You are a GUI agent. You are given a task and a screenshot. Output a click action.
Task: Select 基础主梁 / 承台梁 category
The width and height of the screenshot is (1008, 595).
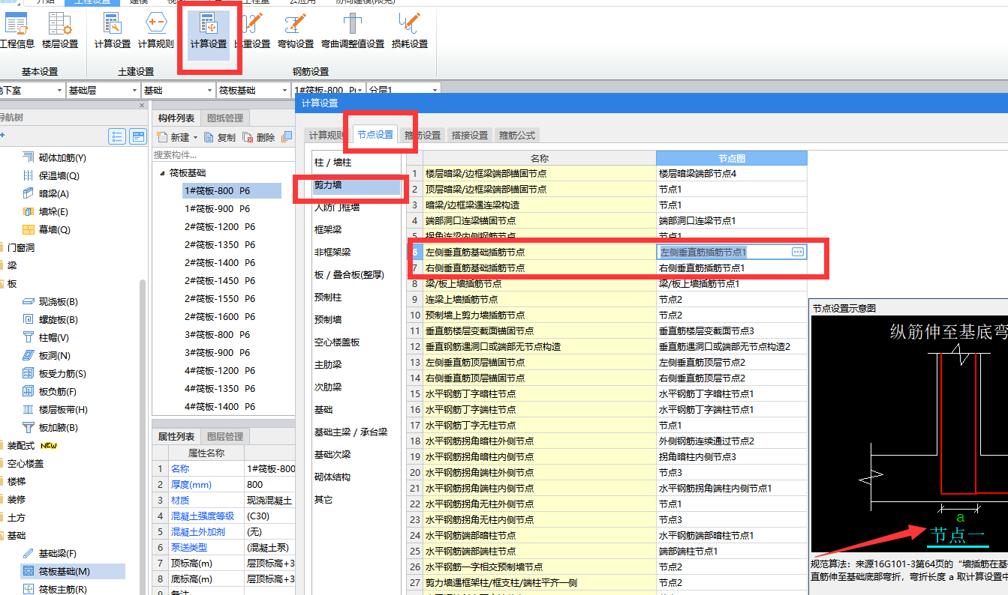pos(357,432)
